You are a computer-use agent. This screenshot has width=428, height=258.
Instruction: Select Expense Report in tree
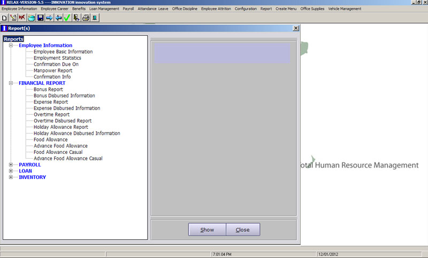(51, 102)
